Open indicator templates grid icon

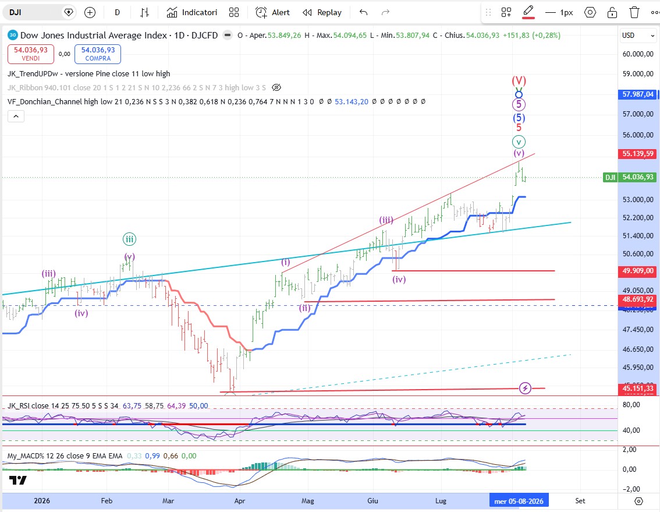coord(234,13)
